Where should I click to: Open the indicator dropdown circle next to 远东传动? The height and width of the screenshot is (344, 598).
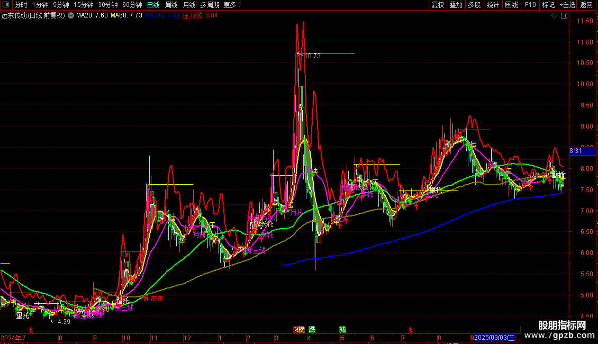(71, 16)
